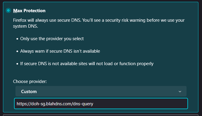Select the next option panel below Max Protection
Viewport: 202px width, 116px height.
[101, 115]
